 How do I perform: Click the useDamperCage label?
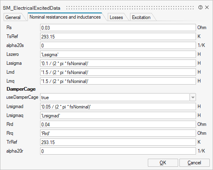[x=22, y=97]
